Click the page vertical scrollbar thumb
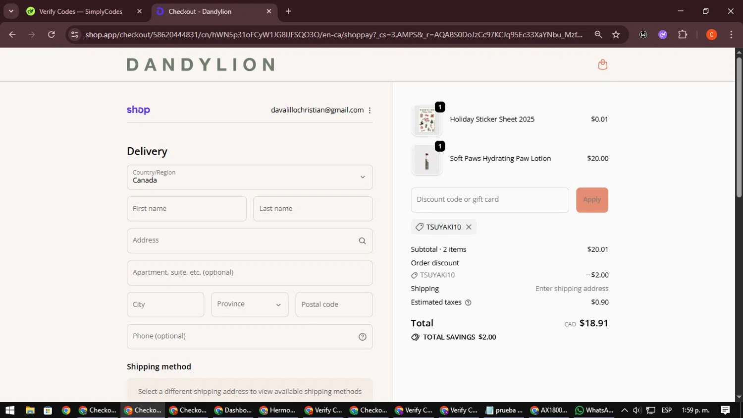 [739, 127]
